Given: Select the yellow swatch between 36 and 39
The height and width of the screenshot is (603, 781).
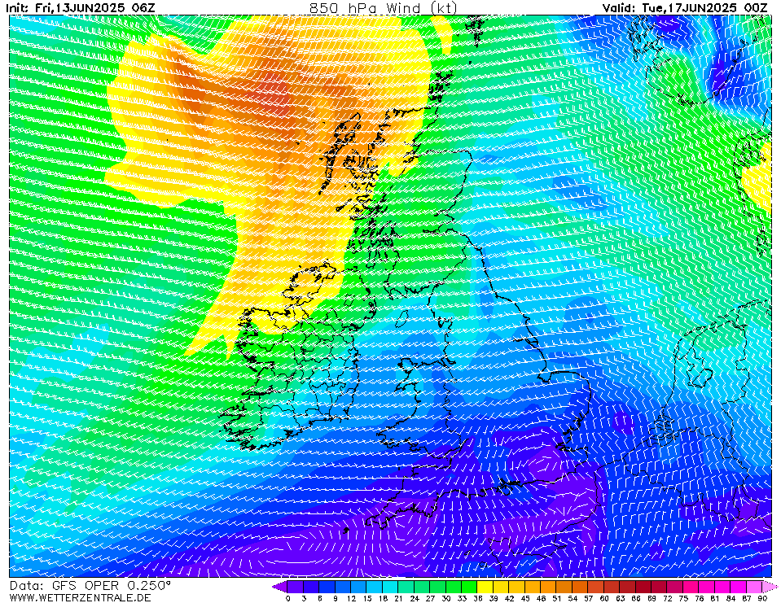Looking at the screenshot, I should pos(485,587).
